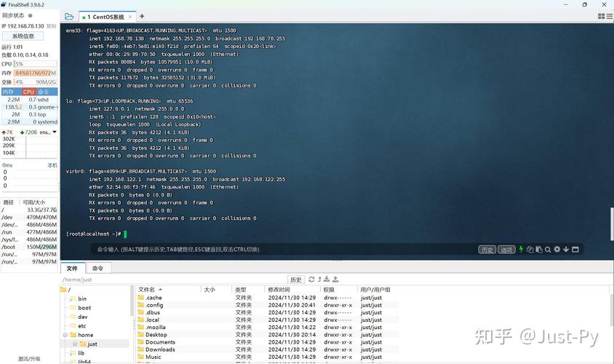This screenshot has width=614, height=364.
Task: Switch to the 命令 tab in bottom panel
Action: tap(97, 268)
